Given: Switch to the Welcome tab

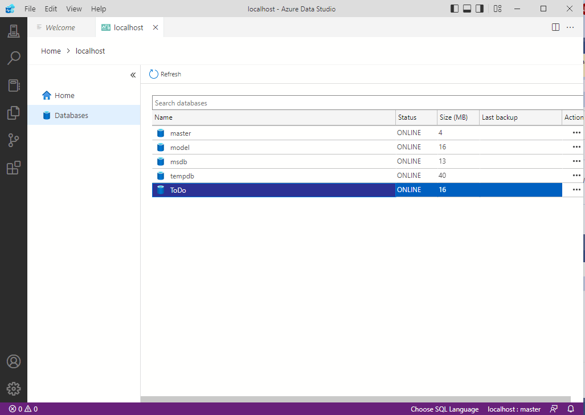Looking at the screenshot, I should pyautogui.click(x=60, y=27).
